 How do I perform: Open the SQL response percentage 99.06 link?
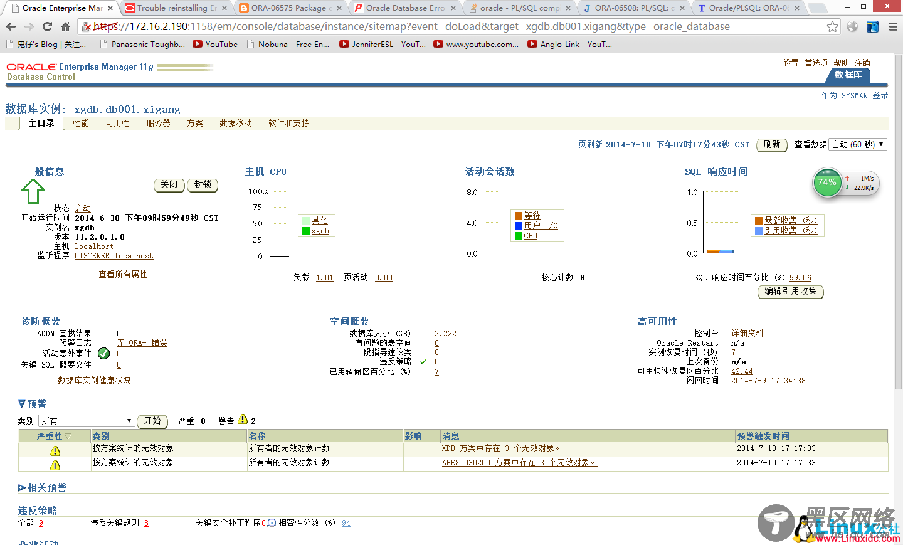pos(800,278)
